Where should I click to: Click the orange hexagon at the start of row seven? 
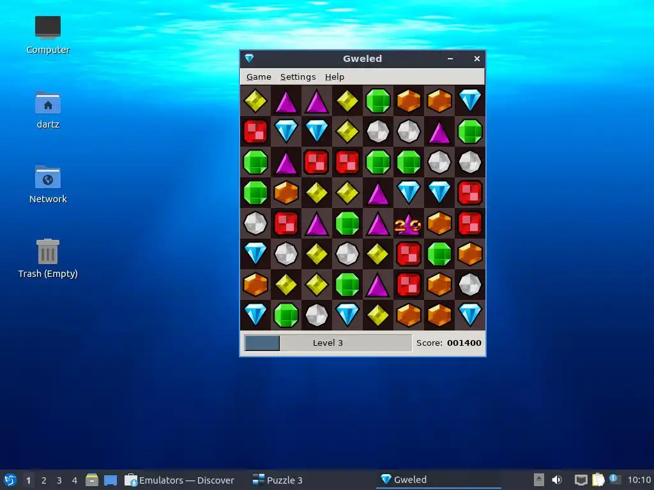pos(255,285)
